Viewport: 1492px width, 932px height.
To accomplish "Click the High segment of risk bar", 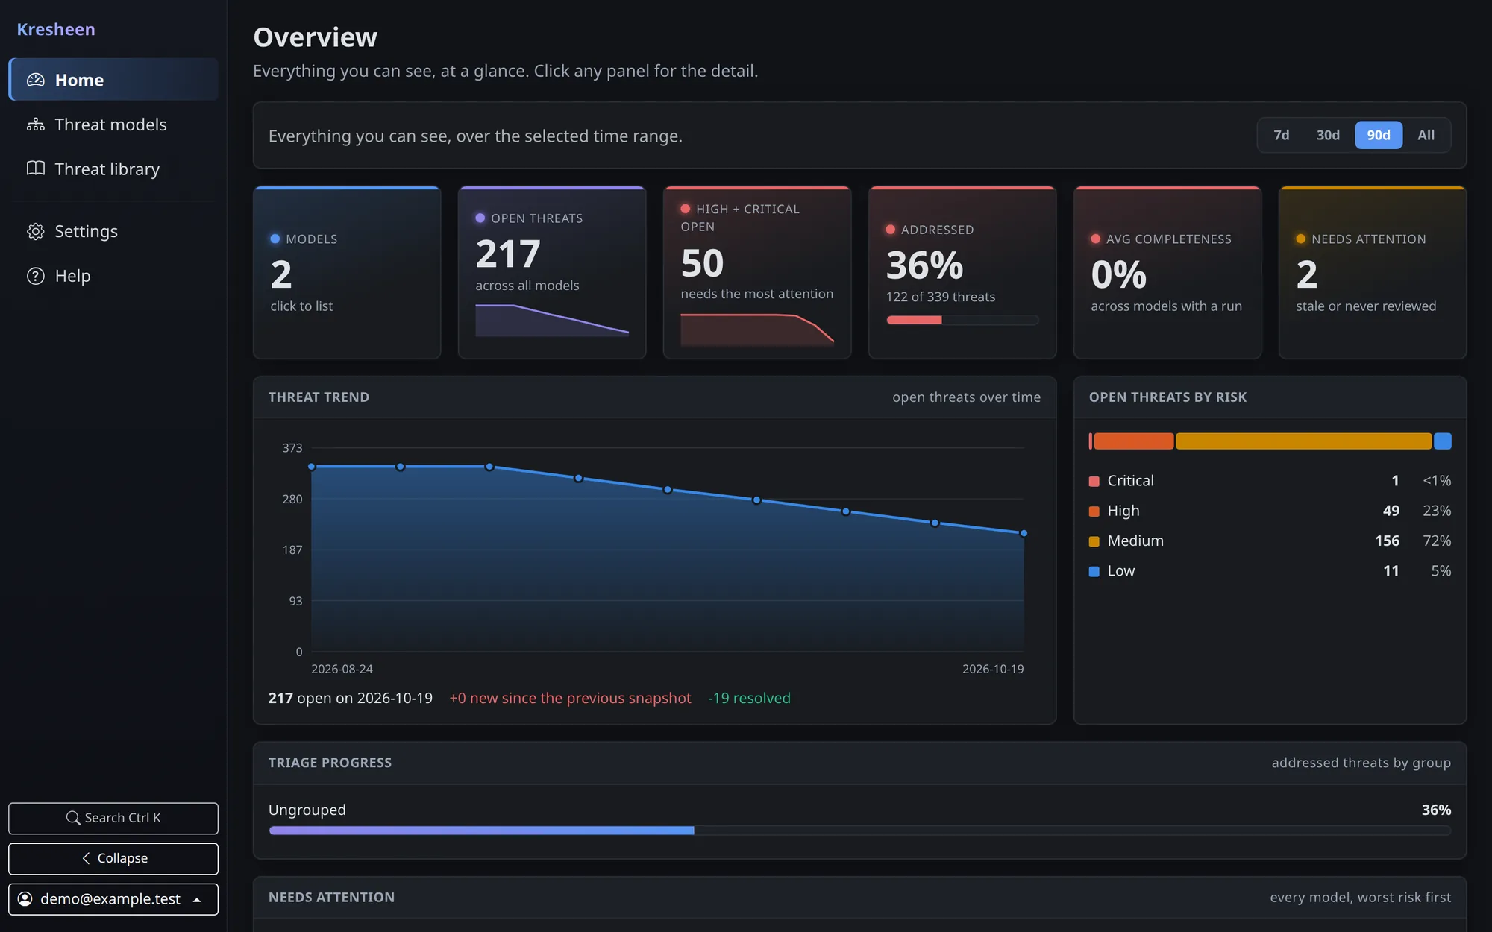I will pyautogui.click(x=1134, y=441).
